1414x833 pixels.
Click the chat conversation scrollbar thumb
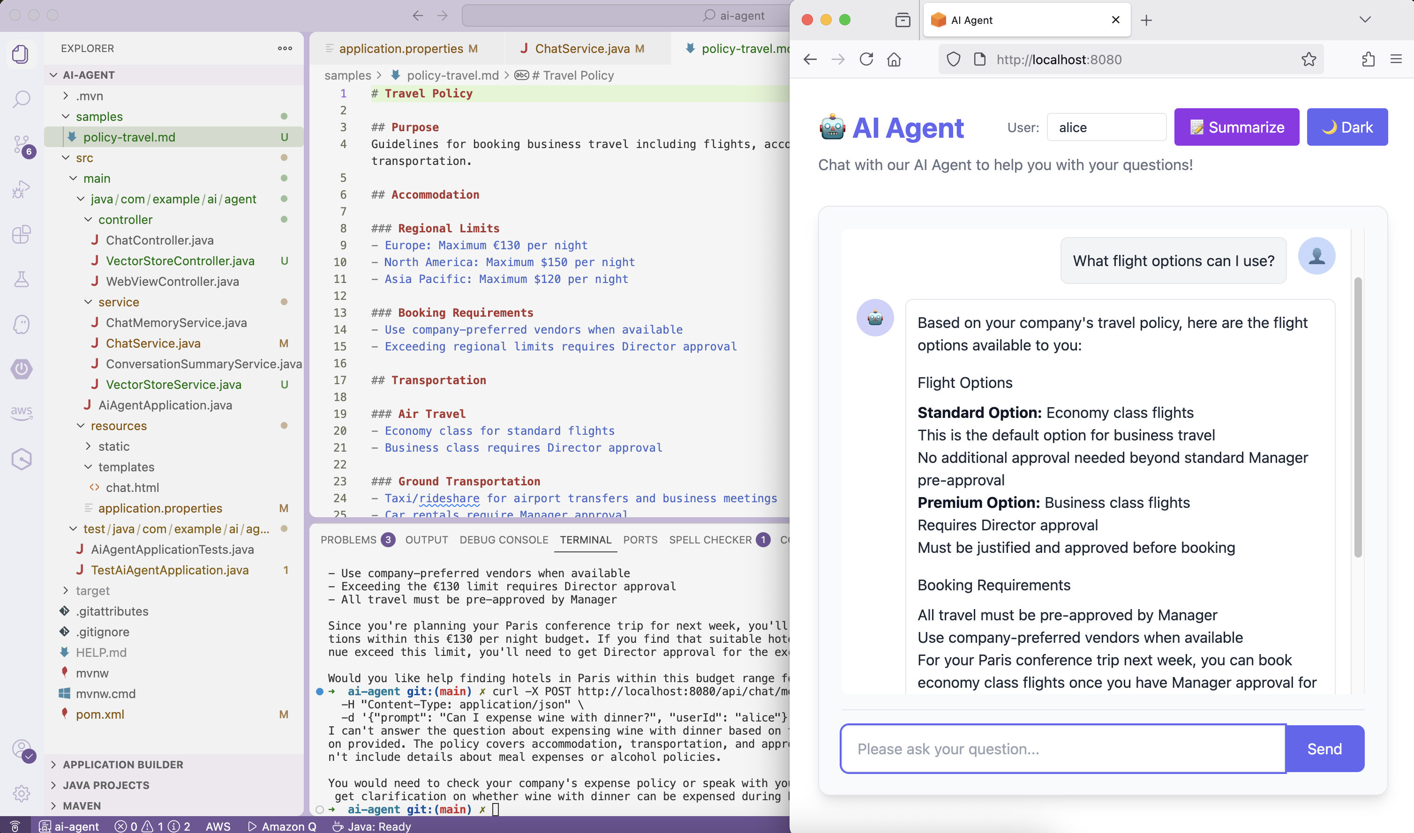click(x=1357, y=416)
